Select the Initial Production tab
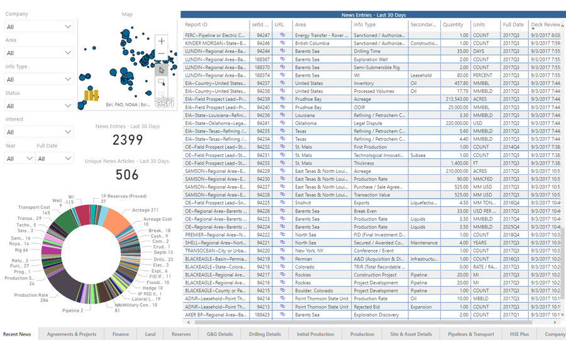 tap(316, 334)
